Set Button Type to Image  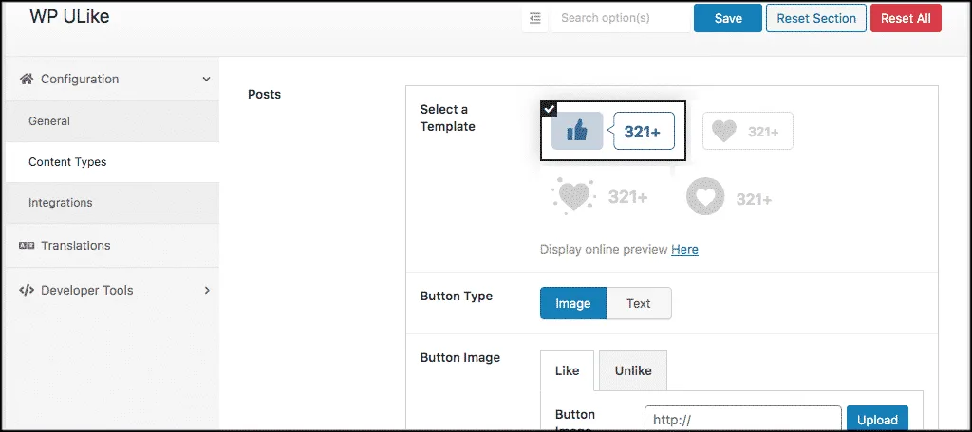coord(572,303)
